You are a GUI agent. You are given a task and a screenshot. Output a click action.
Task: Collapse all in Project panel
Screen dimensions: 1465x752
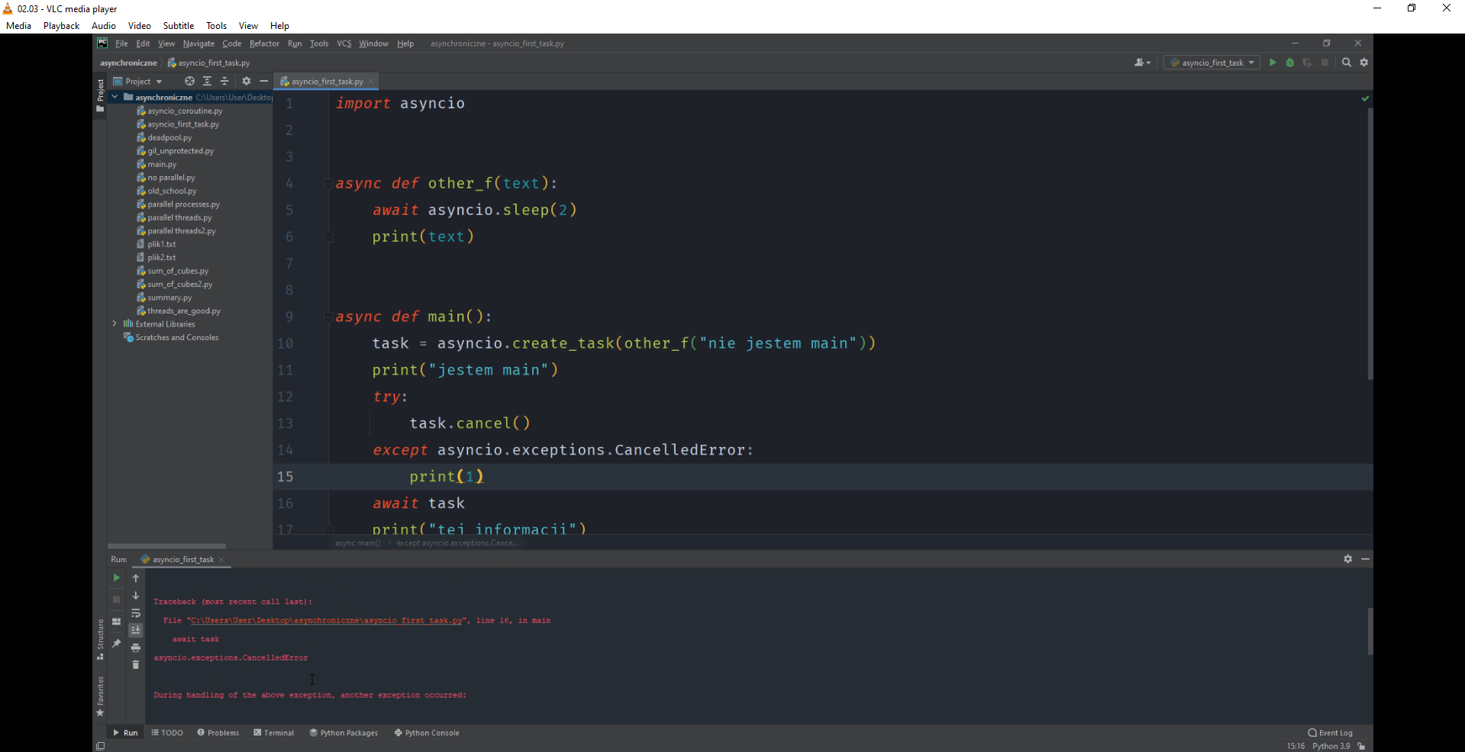tap(224, 81)
